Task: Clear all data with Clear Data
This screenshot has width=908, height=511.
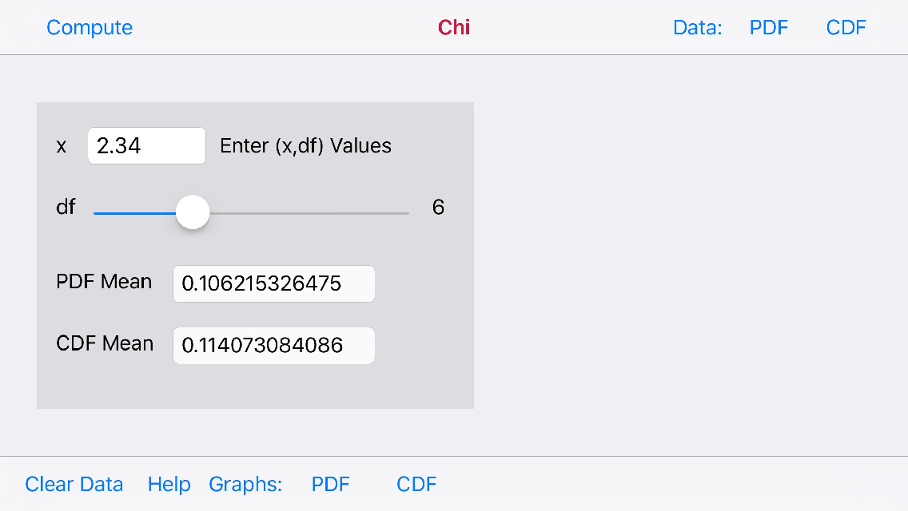Action: coord(74,484)
